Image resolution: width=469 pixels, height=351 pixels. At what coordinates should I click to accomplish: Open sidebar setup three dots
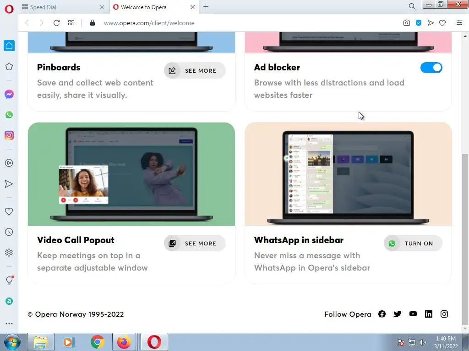click(9, 324)
